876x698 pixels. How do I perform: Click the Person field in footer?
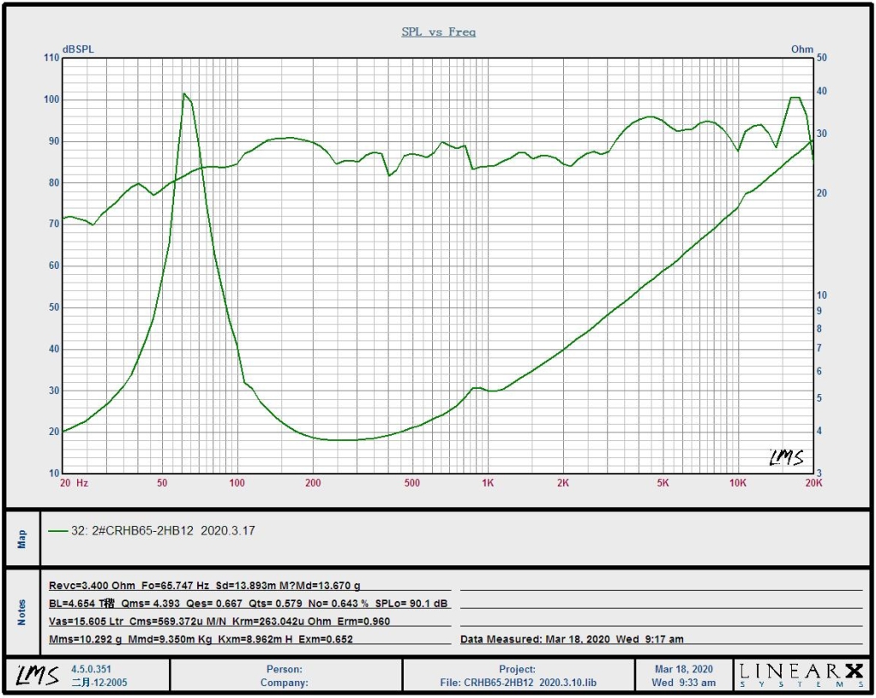(x=285, y=669)
